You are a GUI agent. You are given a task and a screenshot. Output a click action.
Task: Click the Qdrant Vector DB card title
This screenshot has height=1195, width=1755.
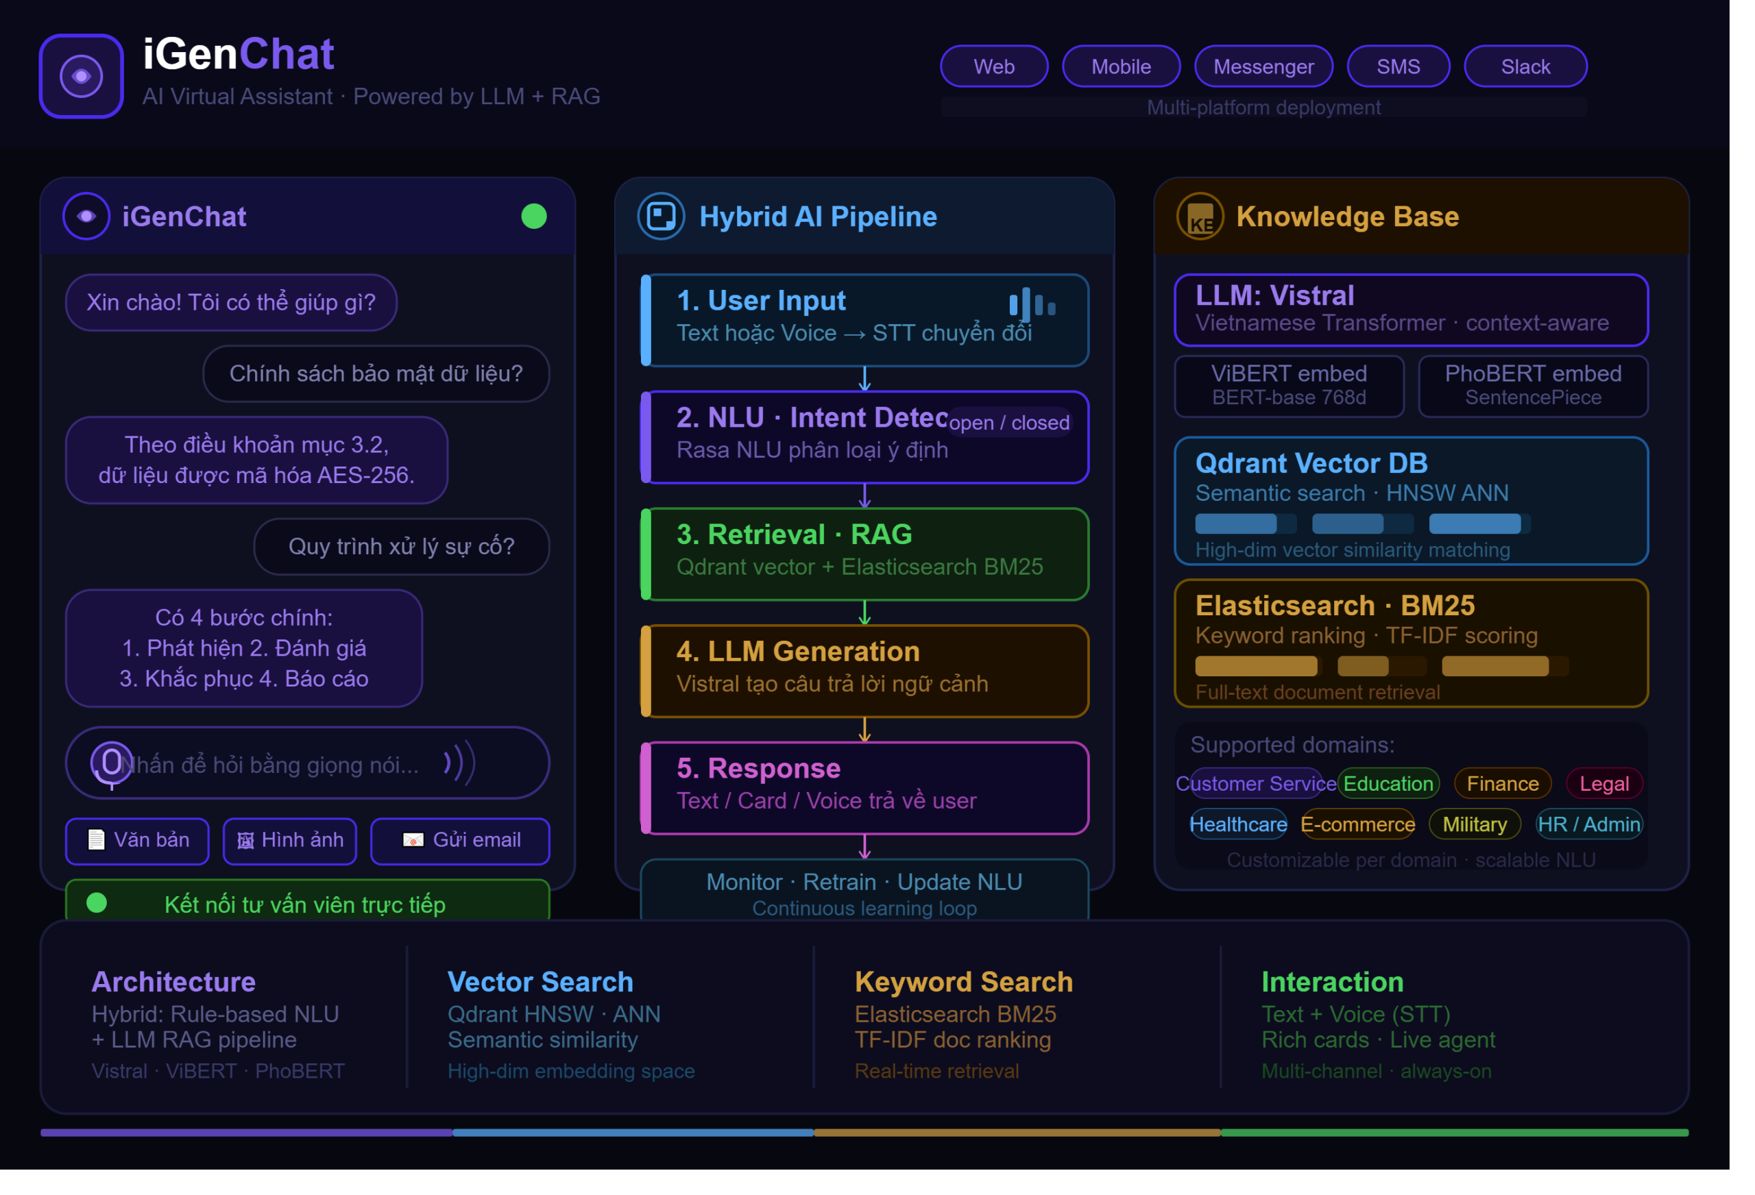pyautogui.click(x=1312, y=463)
